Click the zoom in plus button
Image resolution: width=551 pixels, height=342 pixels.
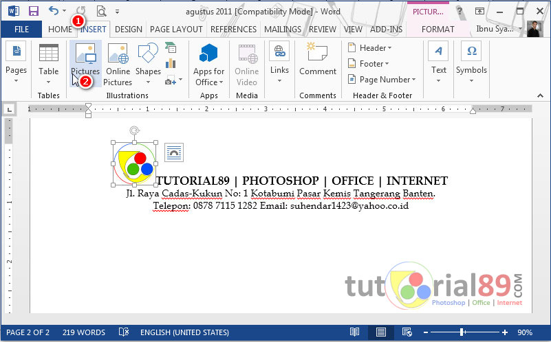tap(505, 332)
